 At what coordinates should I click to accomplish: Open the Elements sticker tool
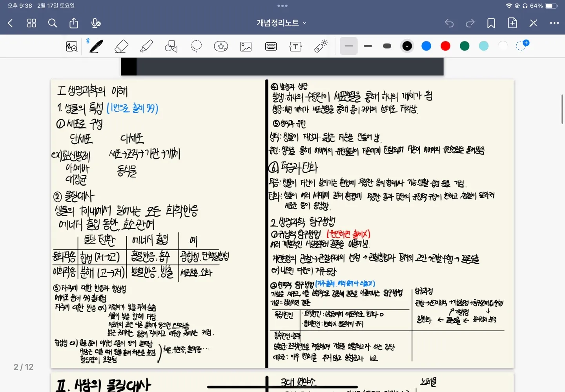[x=221, y=46]
